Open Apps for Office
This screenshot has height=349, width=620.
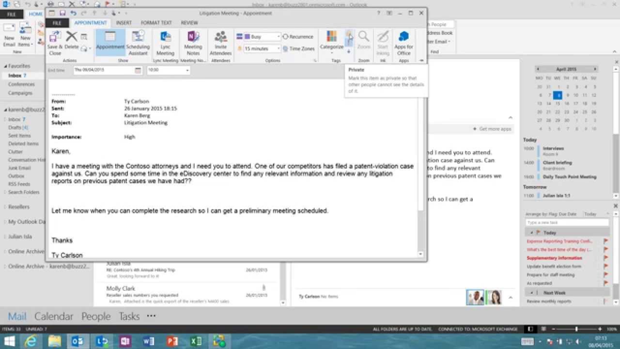point(403,43)
